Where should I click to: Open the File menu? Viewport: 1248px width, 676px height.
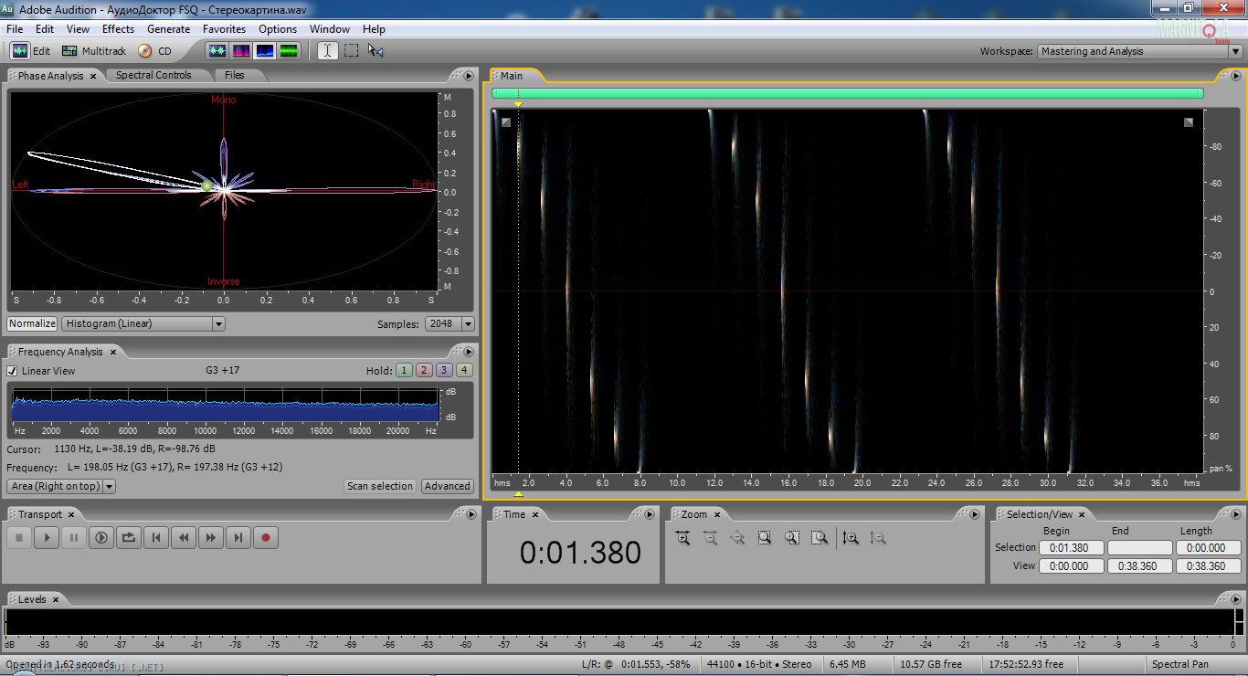tap(15, 29)
